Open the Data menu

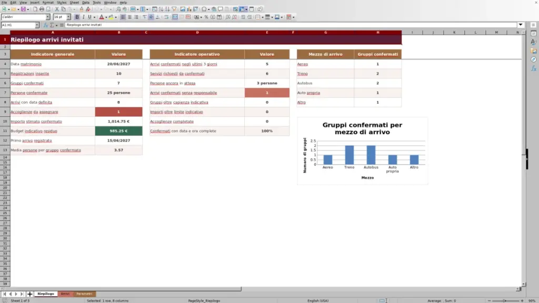[86, 3]
